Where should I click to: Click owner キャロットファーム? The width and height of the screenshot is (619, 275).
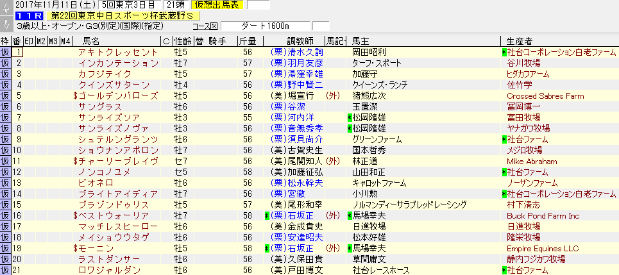(379, 183)
